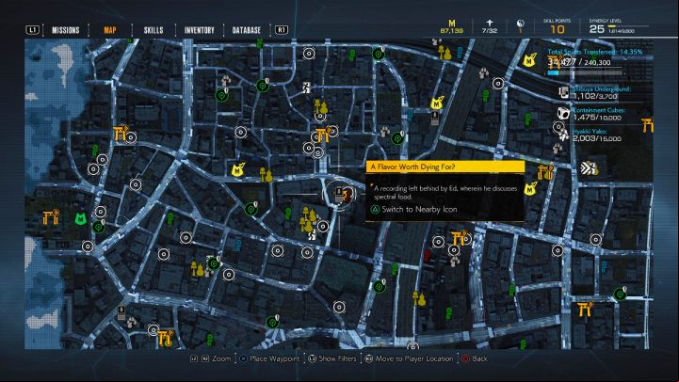Select the torii gate touching the tooltip's right corner
The width and height of the screenshot is (679, 382).
point(544,172)
